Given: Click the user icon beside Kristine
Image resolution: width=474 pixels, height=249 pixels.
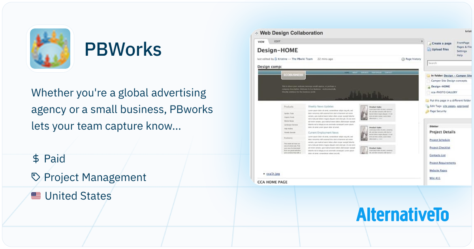Looking at the screenshot, I should tap(276, 59).
